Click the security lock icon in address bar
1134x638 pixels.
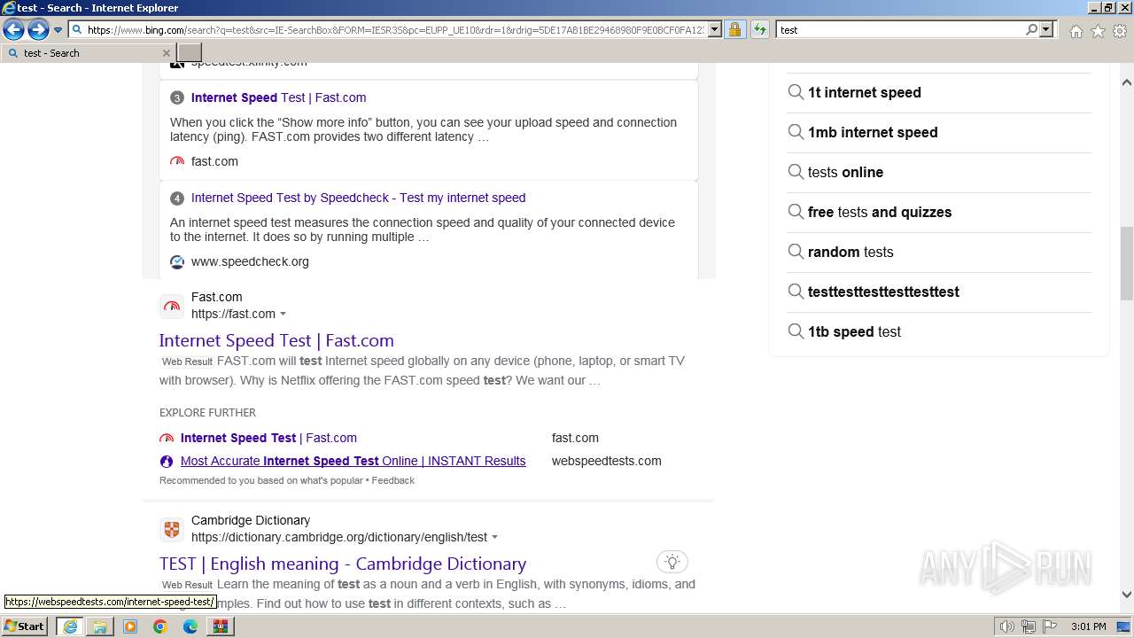tap(734, 30)
